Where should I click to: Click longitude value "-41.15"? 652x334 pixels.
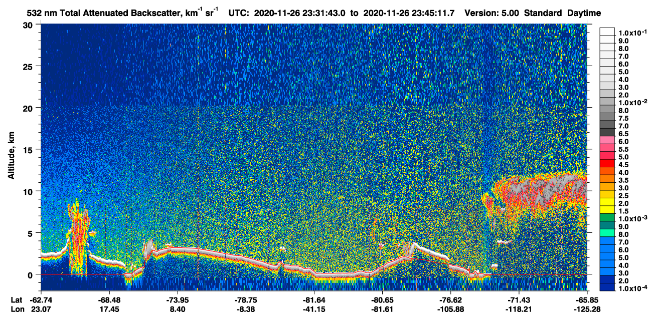pyautogui.click(x=314, y=309)
